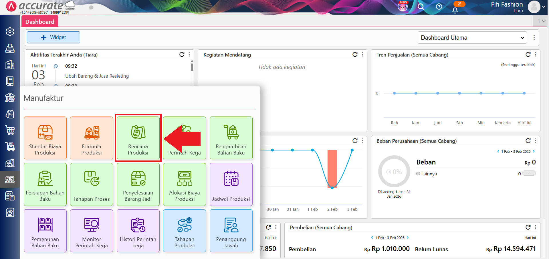Open Kegiatan Mendatang widget options menu
Viewport: 549px width, 259px height.
click(362, 55)
